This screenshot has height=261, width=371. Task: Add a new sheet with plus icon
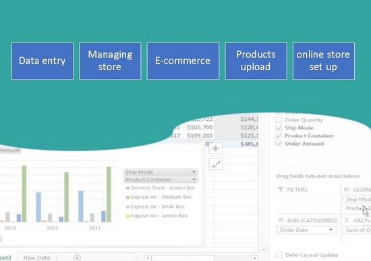pos(77,258)
